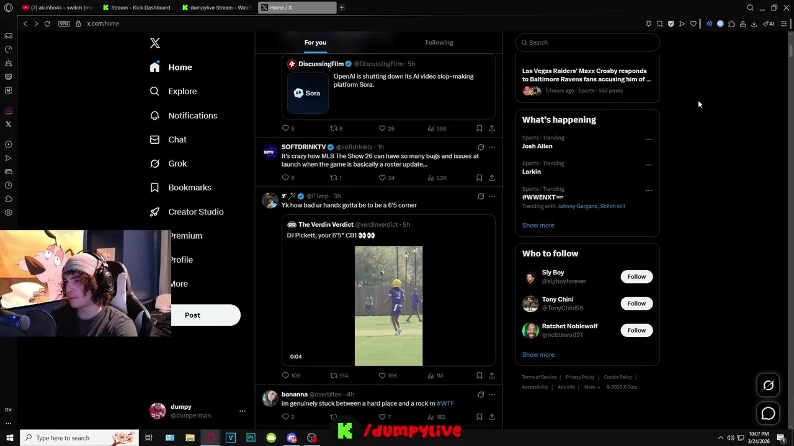Repost the SOFTDRINKTV post
The height and width of the screenshot is (446, 794).
coord(336,178)
